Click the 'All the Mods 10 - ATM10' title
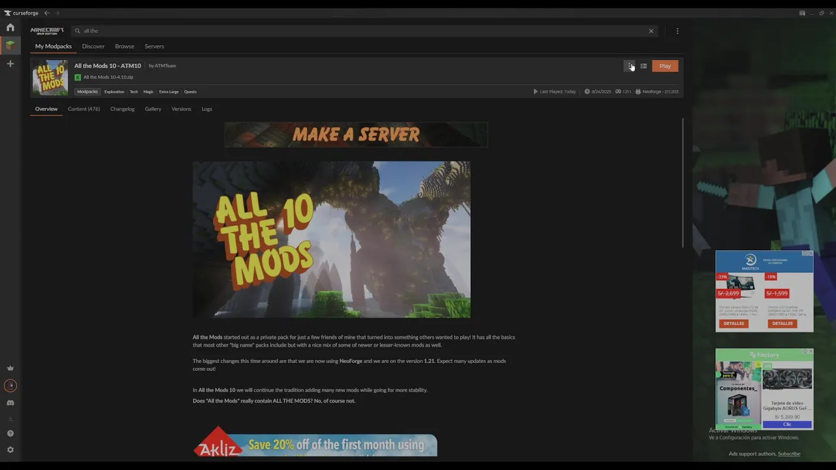The width and height of the screenshot is (836, 470). (x=107, y=66)
